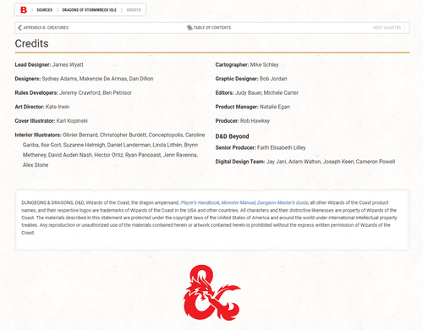This screenshot has height=331, width=423.
Task: Click the Designers label
Action: click(28, 79)
